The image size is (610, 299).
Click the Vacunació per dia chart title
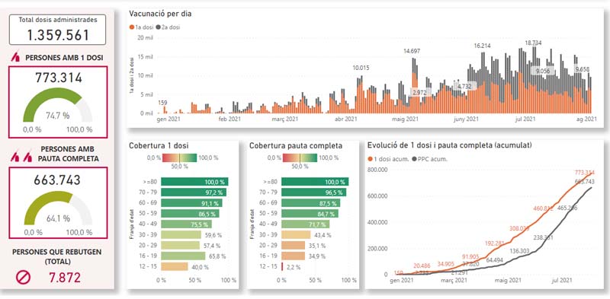160,14
